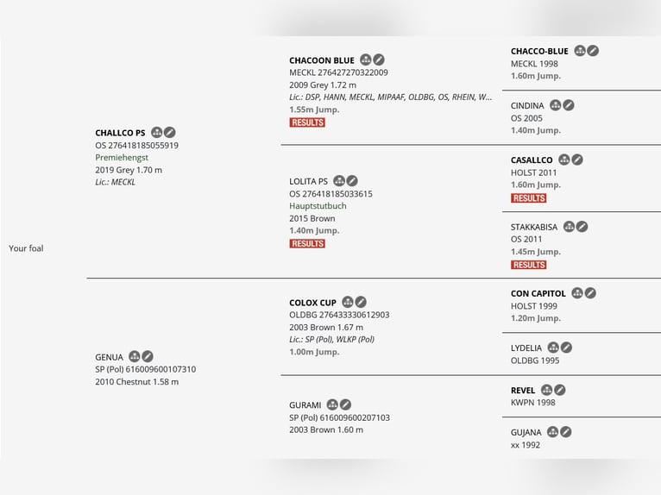Image resolution: width=661 pixels, height=495 pixels.
Task: Open pedigree icon next to CHACCO-BLUE
Action: point(580,51)
